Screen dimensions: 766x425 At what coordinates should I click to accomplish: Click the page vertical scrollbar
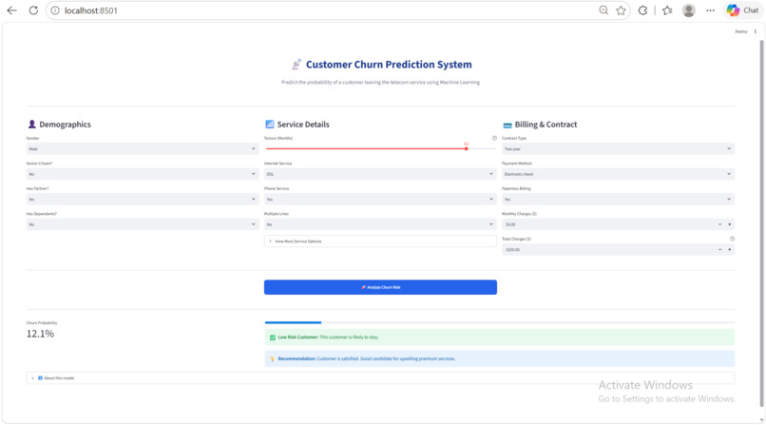[761, 222]
